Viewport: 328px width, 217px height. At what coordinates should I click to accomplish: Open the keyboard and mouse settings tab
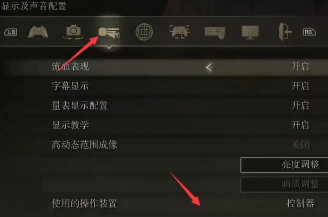tap(215, 33)
